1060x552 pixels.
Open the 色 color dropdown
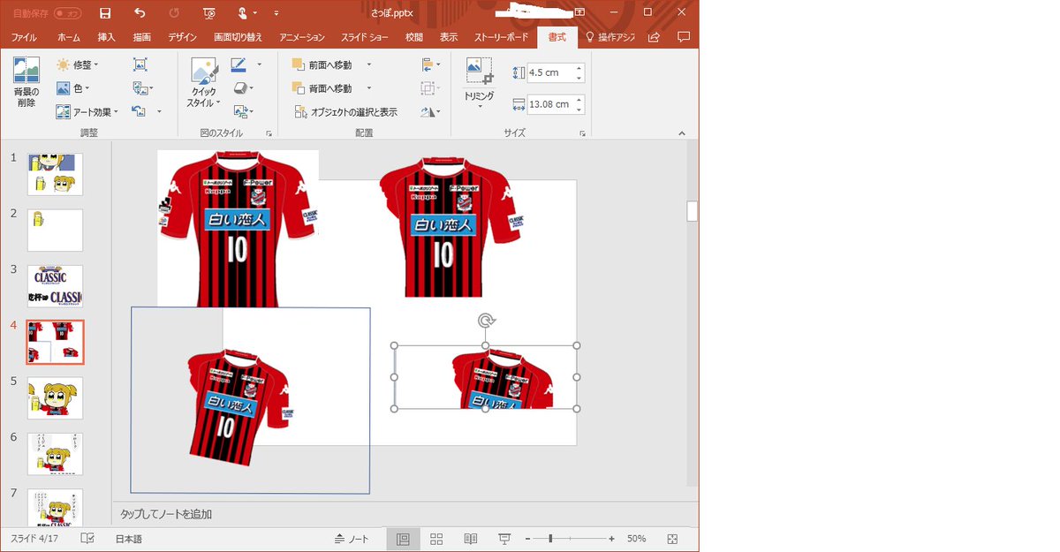coord(73,88)
